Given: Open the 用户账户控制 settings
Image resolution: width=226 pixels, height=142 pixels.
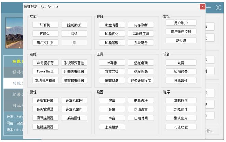Looking at the screenshot, I should [x=181, y=31].
